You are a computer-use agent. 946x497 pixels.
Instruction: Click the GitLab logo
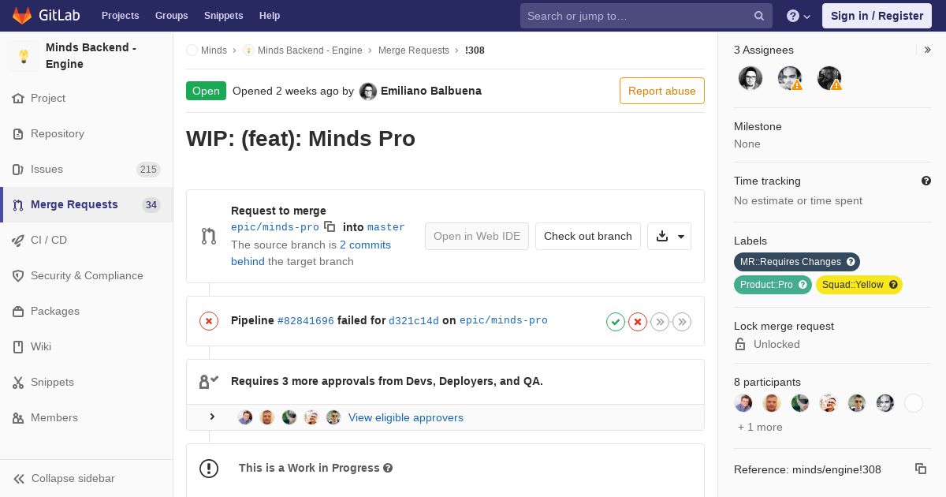(x=46, y=15)
